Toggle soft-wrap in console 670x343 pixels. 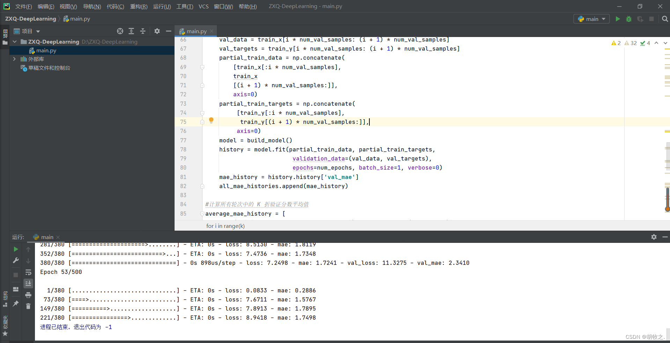coord(28,272)
